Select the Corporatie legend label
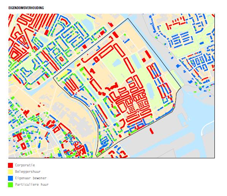Viewport: 227px width, 196px height. 25,165
